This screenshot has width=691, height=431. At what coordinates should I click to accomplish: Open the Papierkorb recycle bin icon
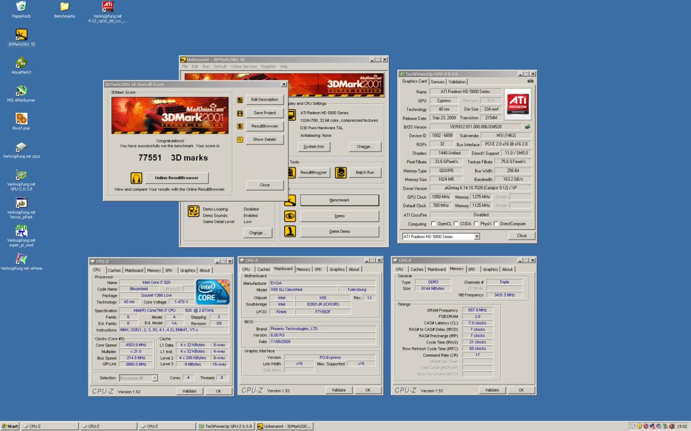pyautogui.click(x=21, y=6)
